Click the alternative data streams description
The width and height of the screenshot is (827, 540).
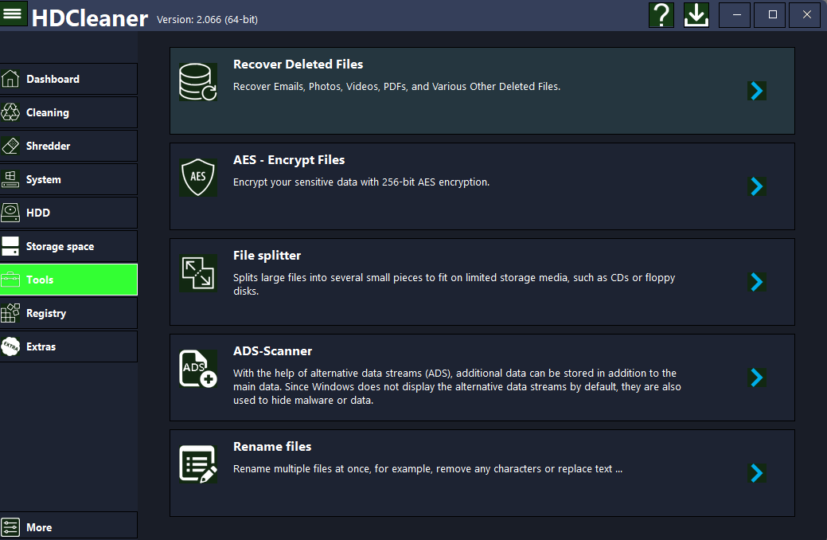coord(457,387)
